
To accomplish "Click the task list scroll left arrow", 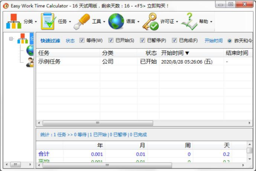I will (x=39, y=123).
